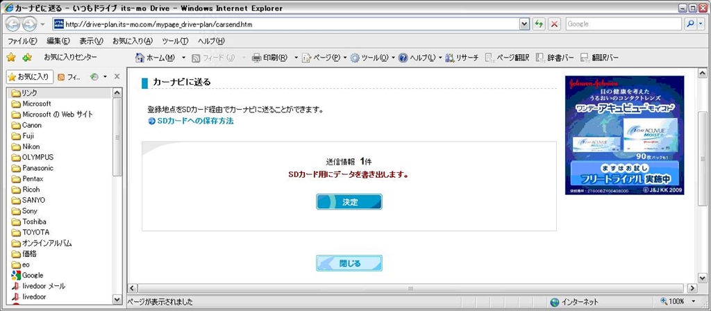Open the ツール gear toolbar menu
711x311 pixels.
tap(372, 58)
